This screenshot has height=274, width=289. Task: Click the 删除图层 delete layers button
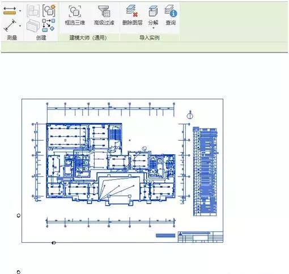pyautogui.click(x=132, y=15)
